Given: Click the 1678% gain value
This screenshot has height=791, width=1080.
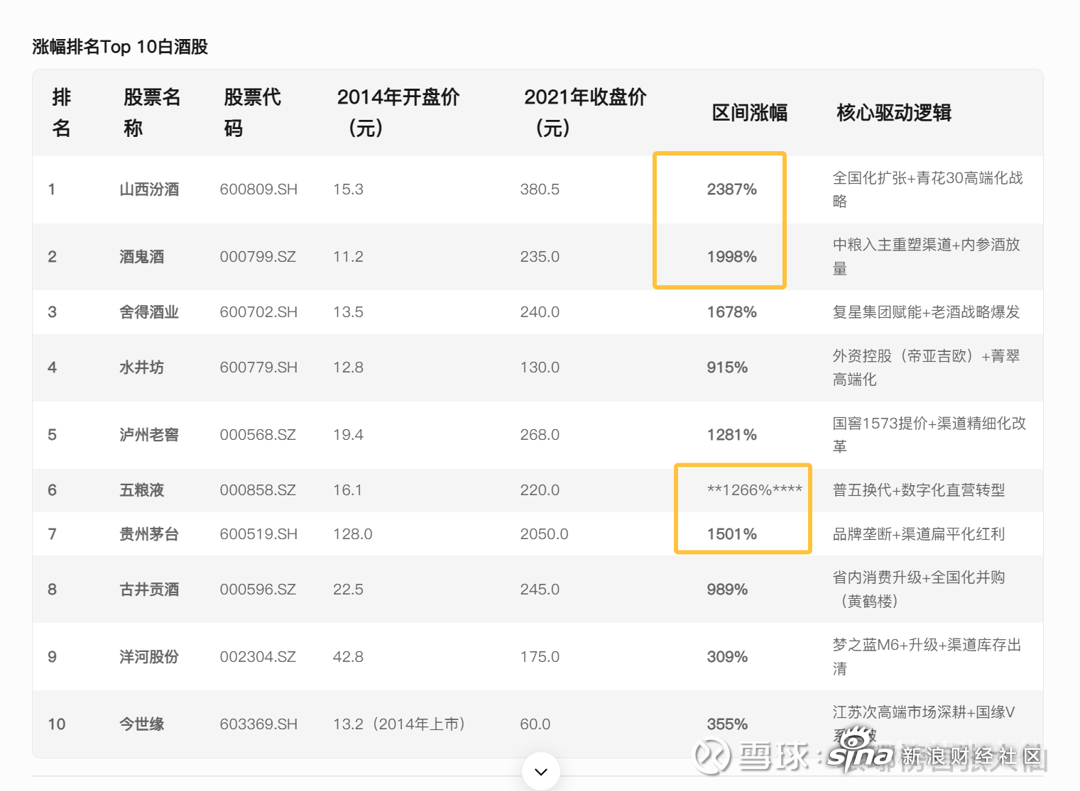Looking at the screenshot, I should [x=732, y=312].
